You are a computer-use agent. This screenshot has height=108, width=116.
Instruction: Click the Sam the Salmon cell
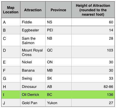33,40
